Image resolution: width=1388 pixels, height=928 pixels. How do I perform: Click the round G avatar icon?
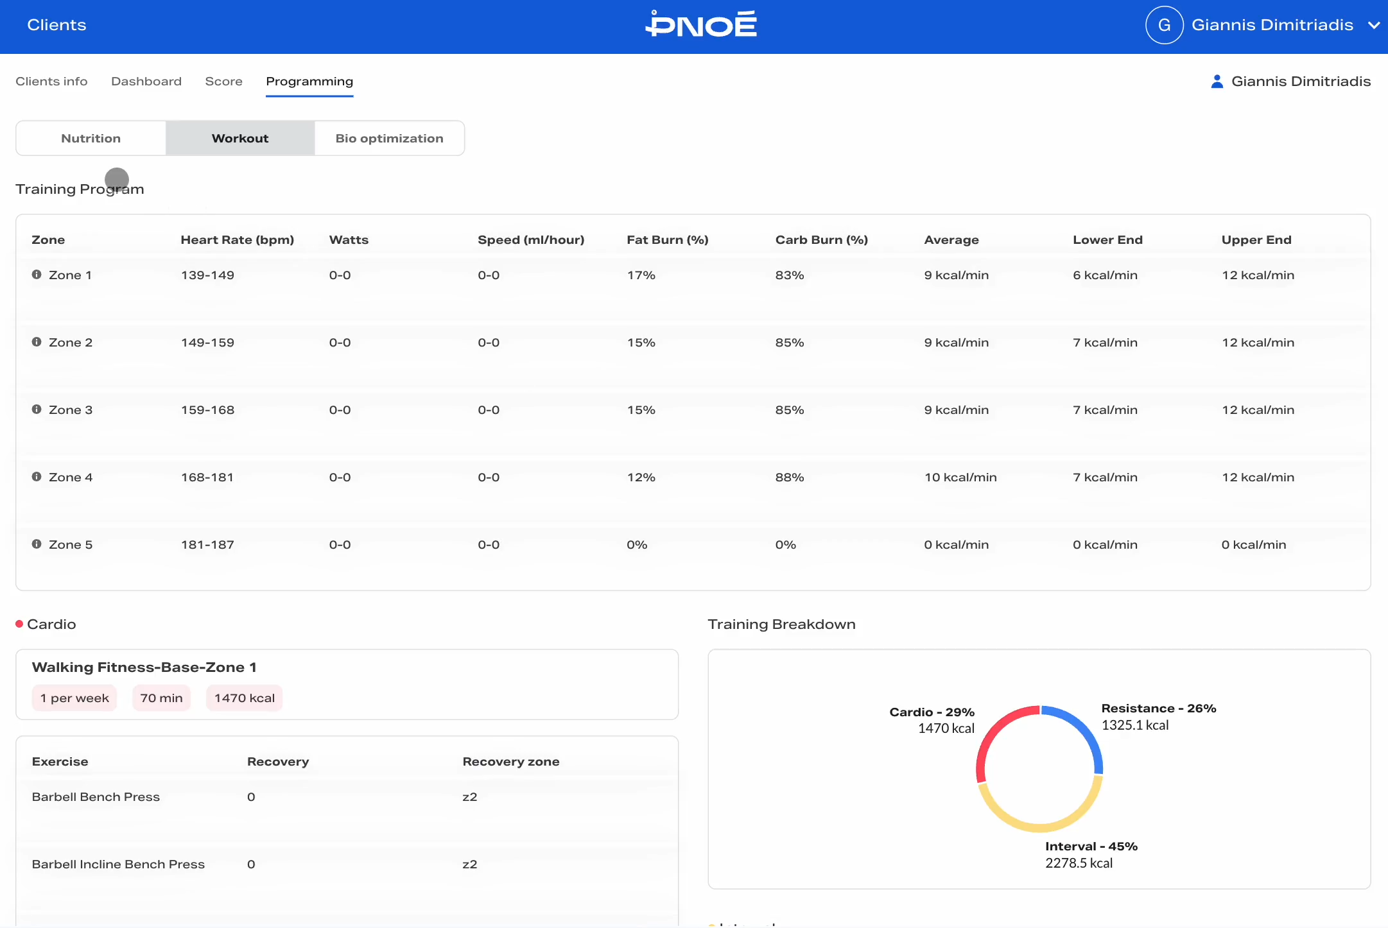click(1164, 25)
